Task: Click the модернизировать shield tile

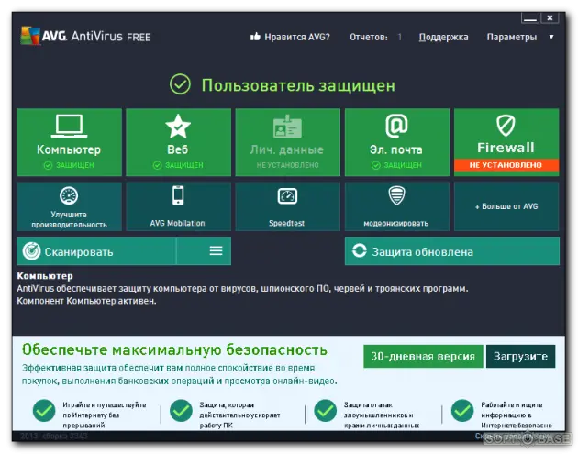Action: point(396,206)
